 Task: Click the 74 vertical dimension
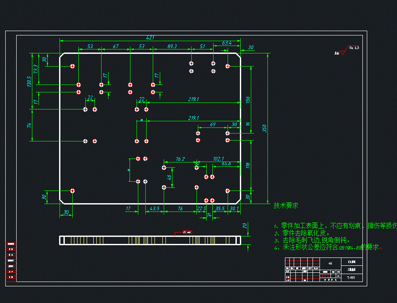(29, 125)
